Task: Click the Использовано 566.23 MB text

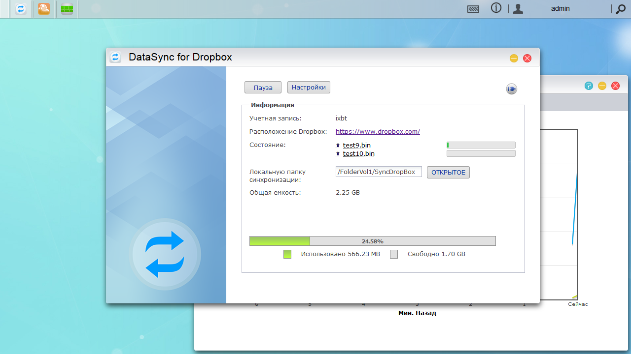Action: 341,254
